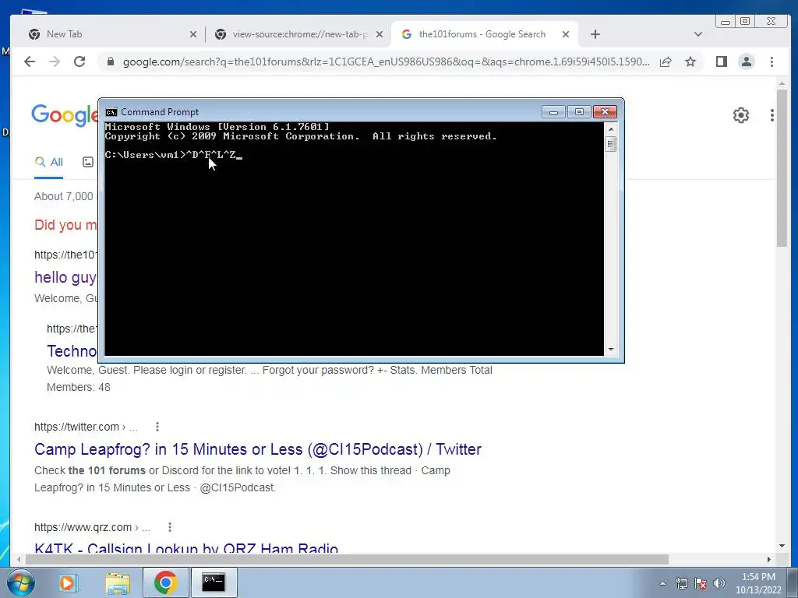Switch to the view-source:chrome://new-tab tab
This screenshot has width=798, height=598.
coord(298,34)
